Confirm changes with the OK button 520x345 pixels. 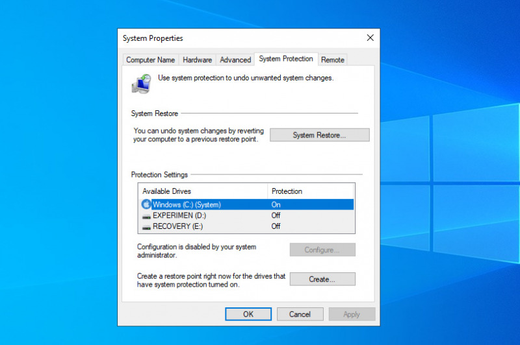248,314
